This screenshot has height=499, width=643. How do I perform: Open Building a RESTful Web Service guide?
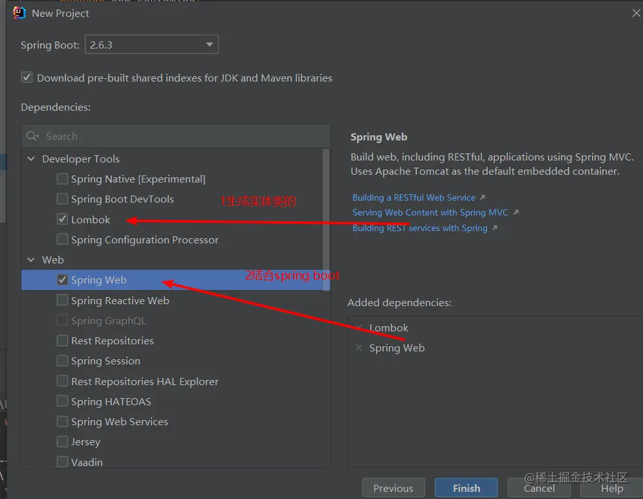(x=414, y=197)
